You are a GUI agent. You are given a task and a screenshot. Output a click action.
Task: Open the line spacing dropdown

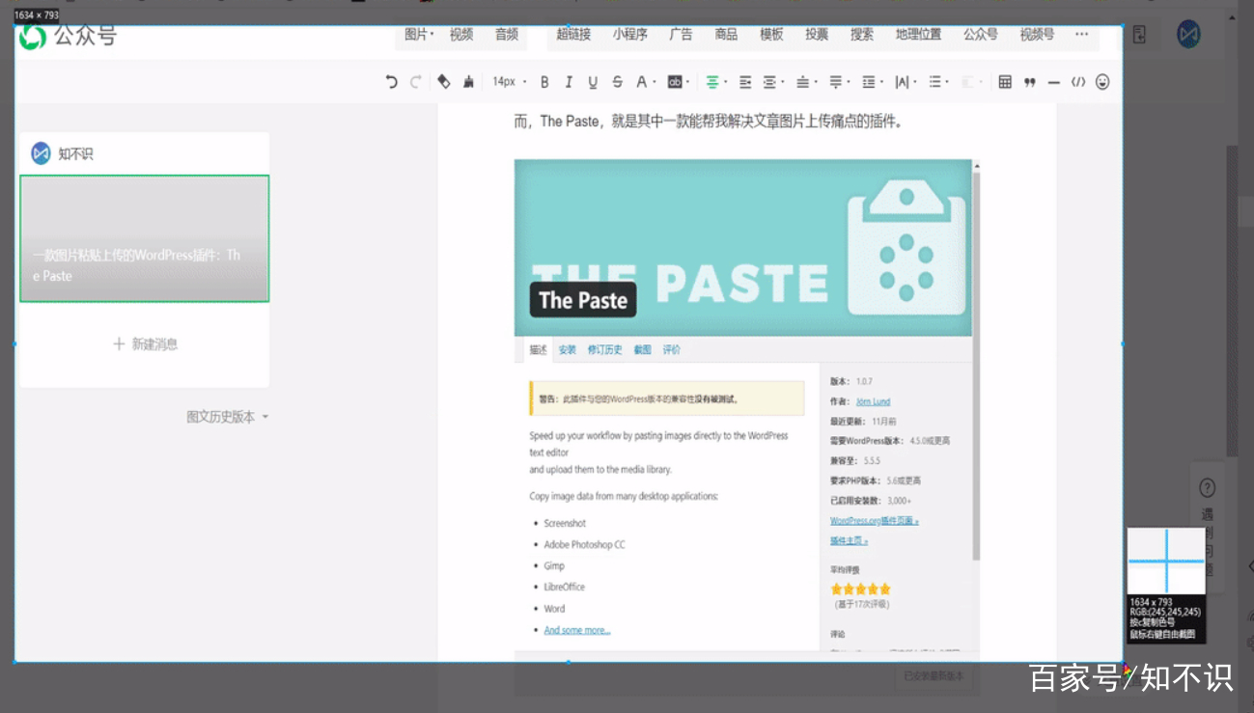(x=873, y=82)
